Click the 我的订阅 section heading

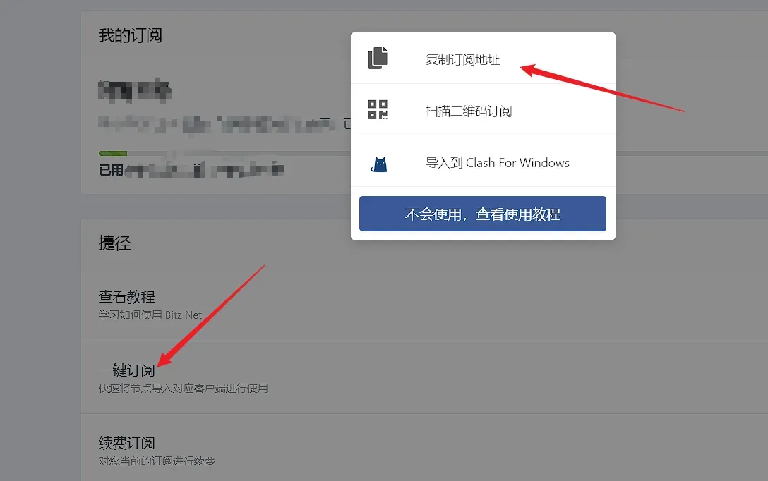coord(131,35)
